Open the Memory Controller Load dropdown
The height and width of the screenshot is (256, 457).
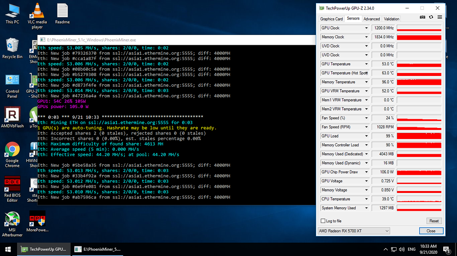[x=367, y=145]
